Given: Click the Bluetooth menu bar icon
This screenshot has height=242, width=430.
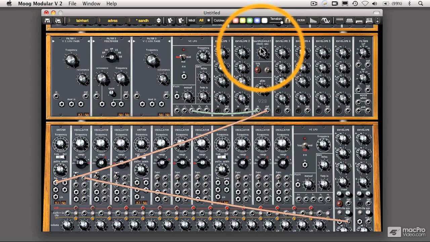Looking at the screenshot, I should pos(409,3).
